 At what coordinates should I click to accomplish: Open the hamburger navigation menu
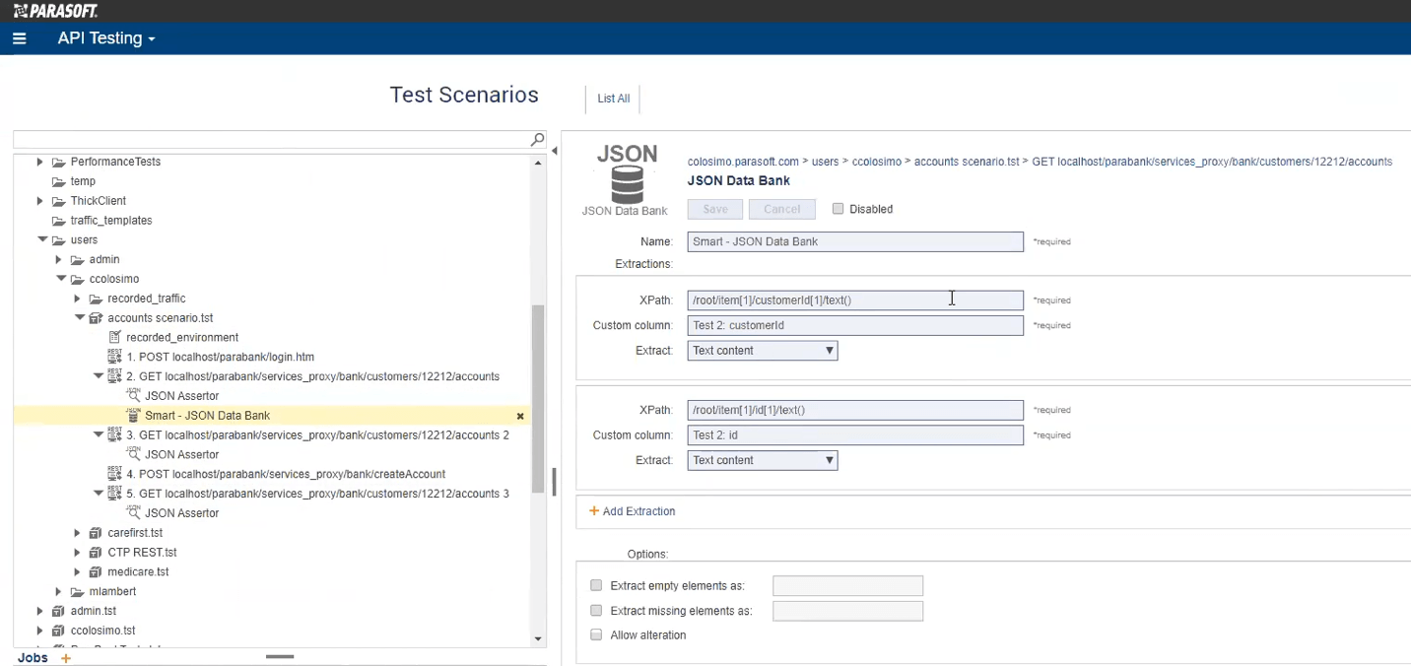point(19,38)
